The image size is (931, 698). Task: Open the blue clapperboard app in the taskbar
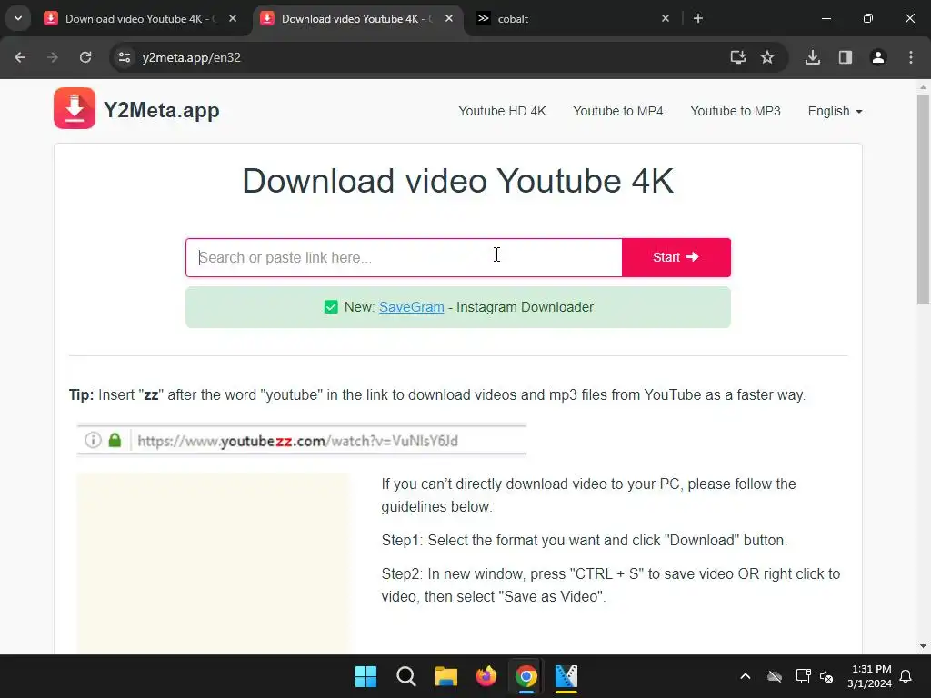566,676
